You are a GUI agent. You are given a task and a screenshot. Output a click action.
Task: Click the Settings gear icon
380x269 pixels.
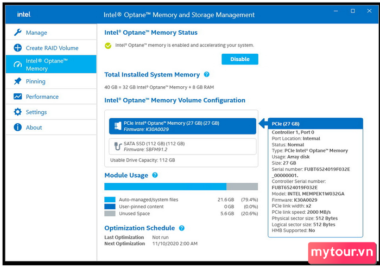pyautogui.click(x=17, y=112)
